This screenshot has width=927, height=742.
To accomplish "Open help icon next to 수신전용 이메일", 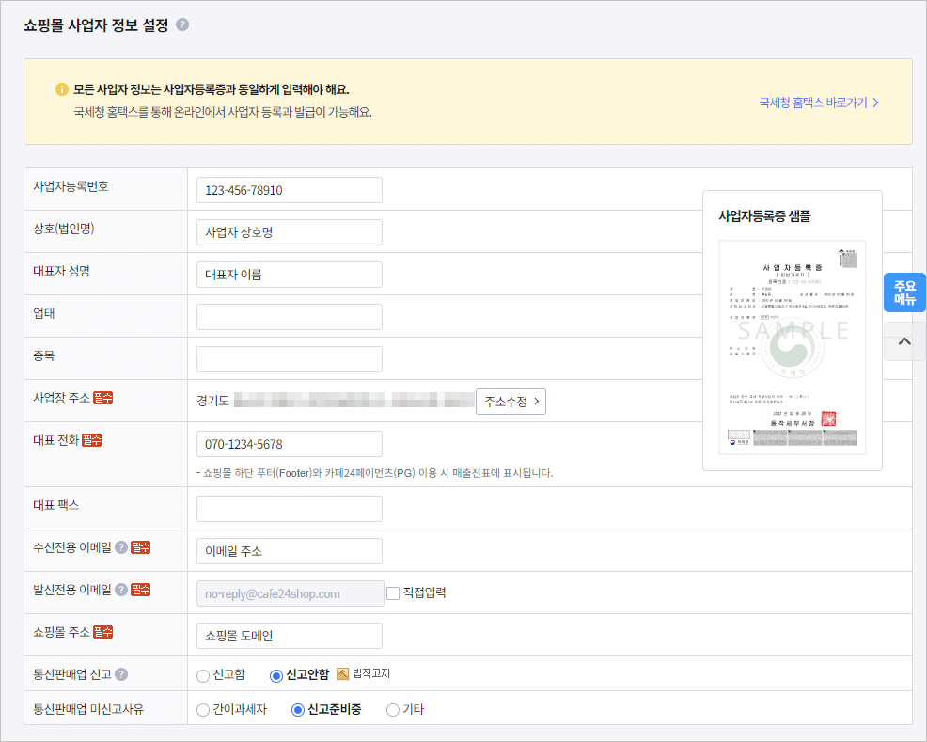I will point(121,547).
